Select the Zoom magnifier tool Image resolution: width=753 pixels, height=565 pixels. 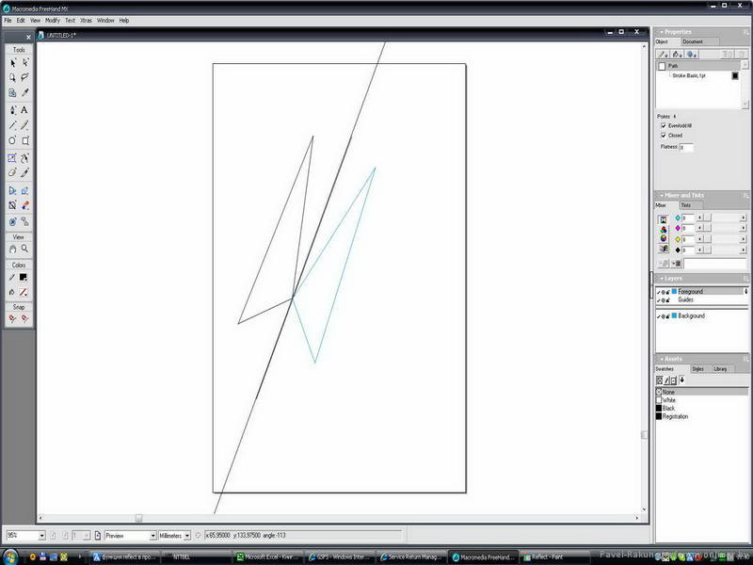coord(25,249)
